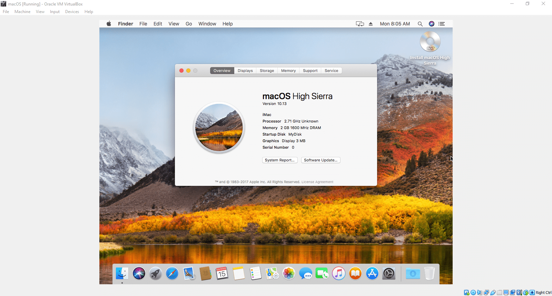
Task: Launch Siri from the Dock
Action: point(139,274)
